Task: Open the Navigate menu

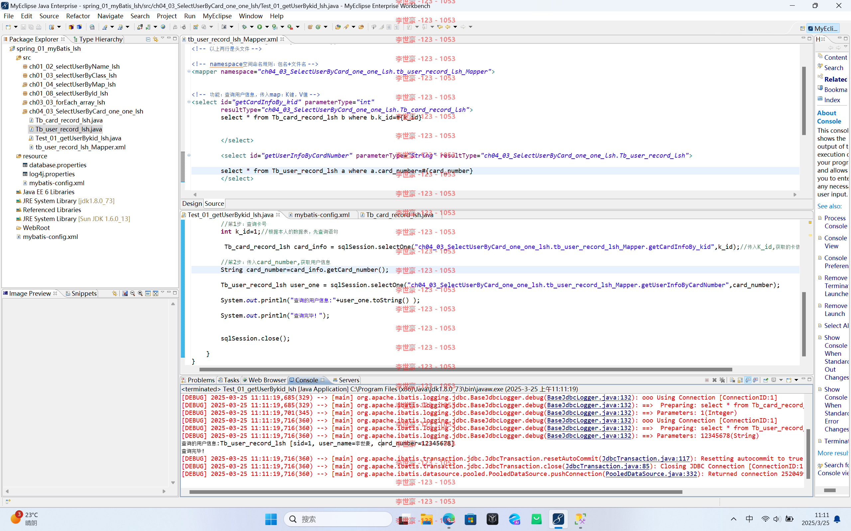Action: point(110,16)
